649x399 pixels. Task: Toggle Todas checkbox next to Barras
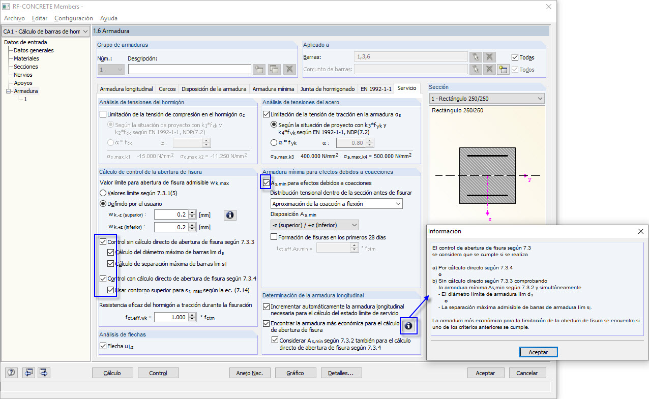tap(515, 57)
